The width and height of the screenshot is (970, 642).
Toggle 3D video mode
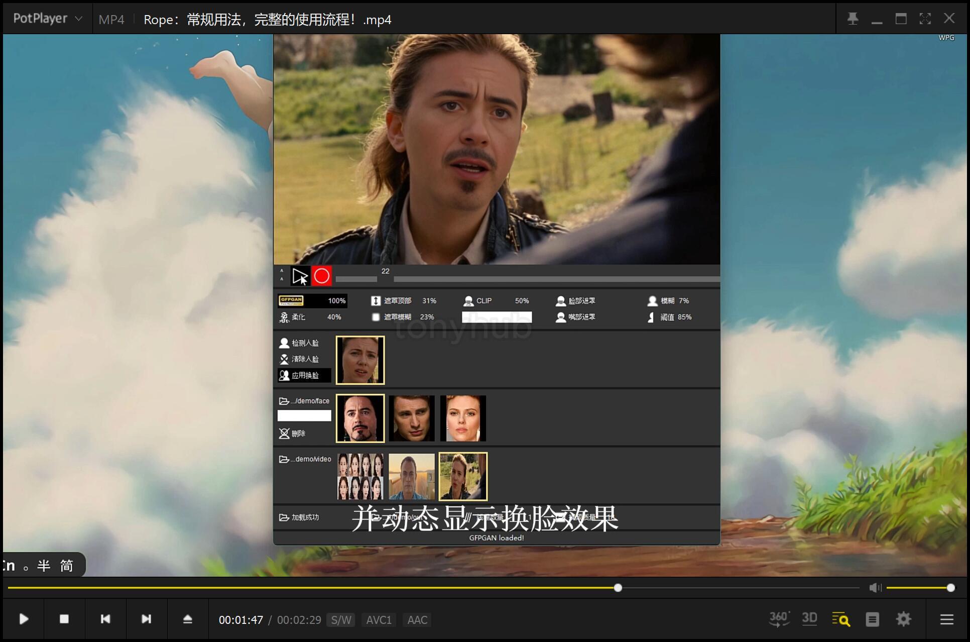[x=809, y=619]
